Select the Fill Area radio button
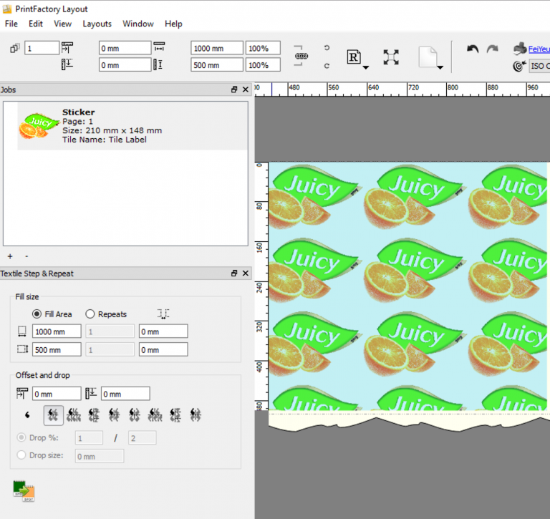550x519 pixels. pyautogui.click(x=37, y=314)
